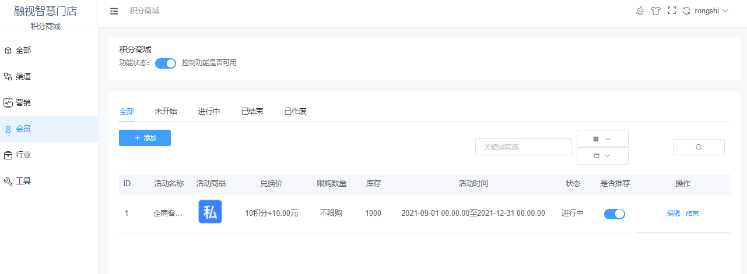Collapse the sidebar with the hamburger icon
This screenshot has height=274, width=747.
[x=114, y=11]
